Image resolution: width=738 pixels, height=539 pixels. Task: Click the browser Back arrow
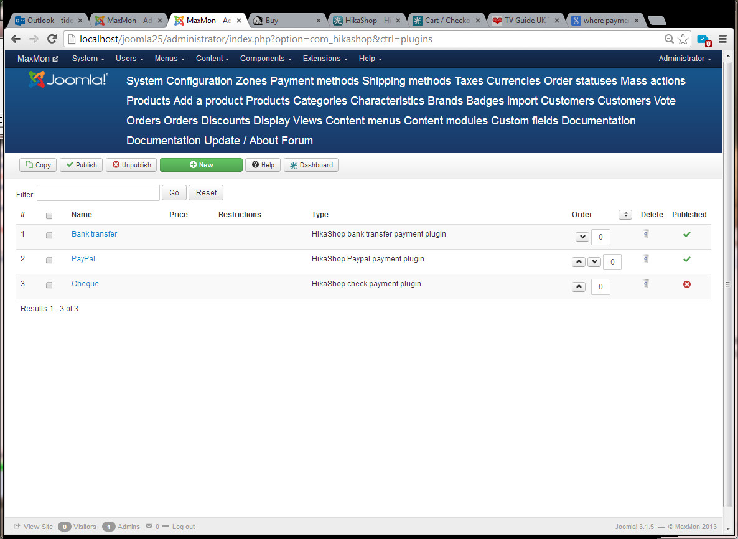coord(16,39)
